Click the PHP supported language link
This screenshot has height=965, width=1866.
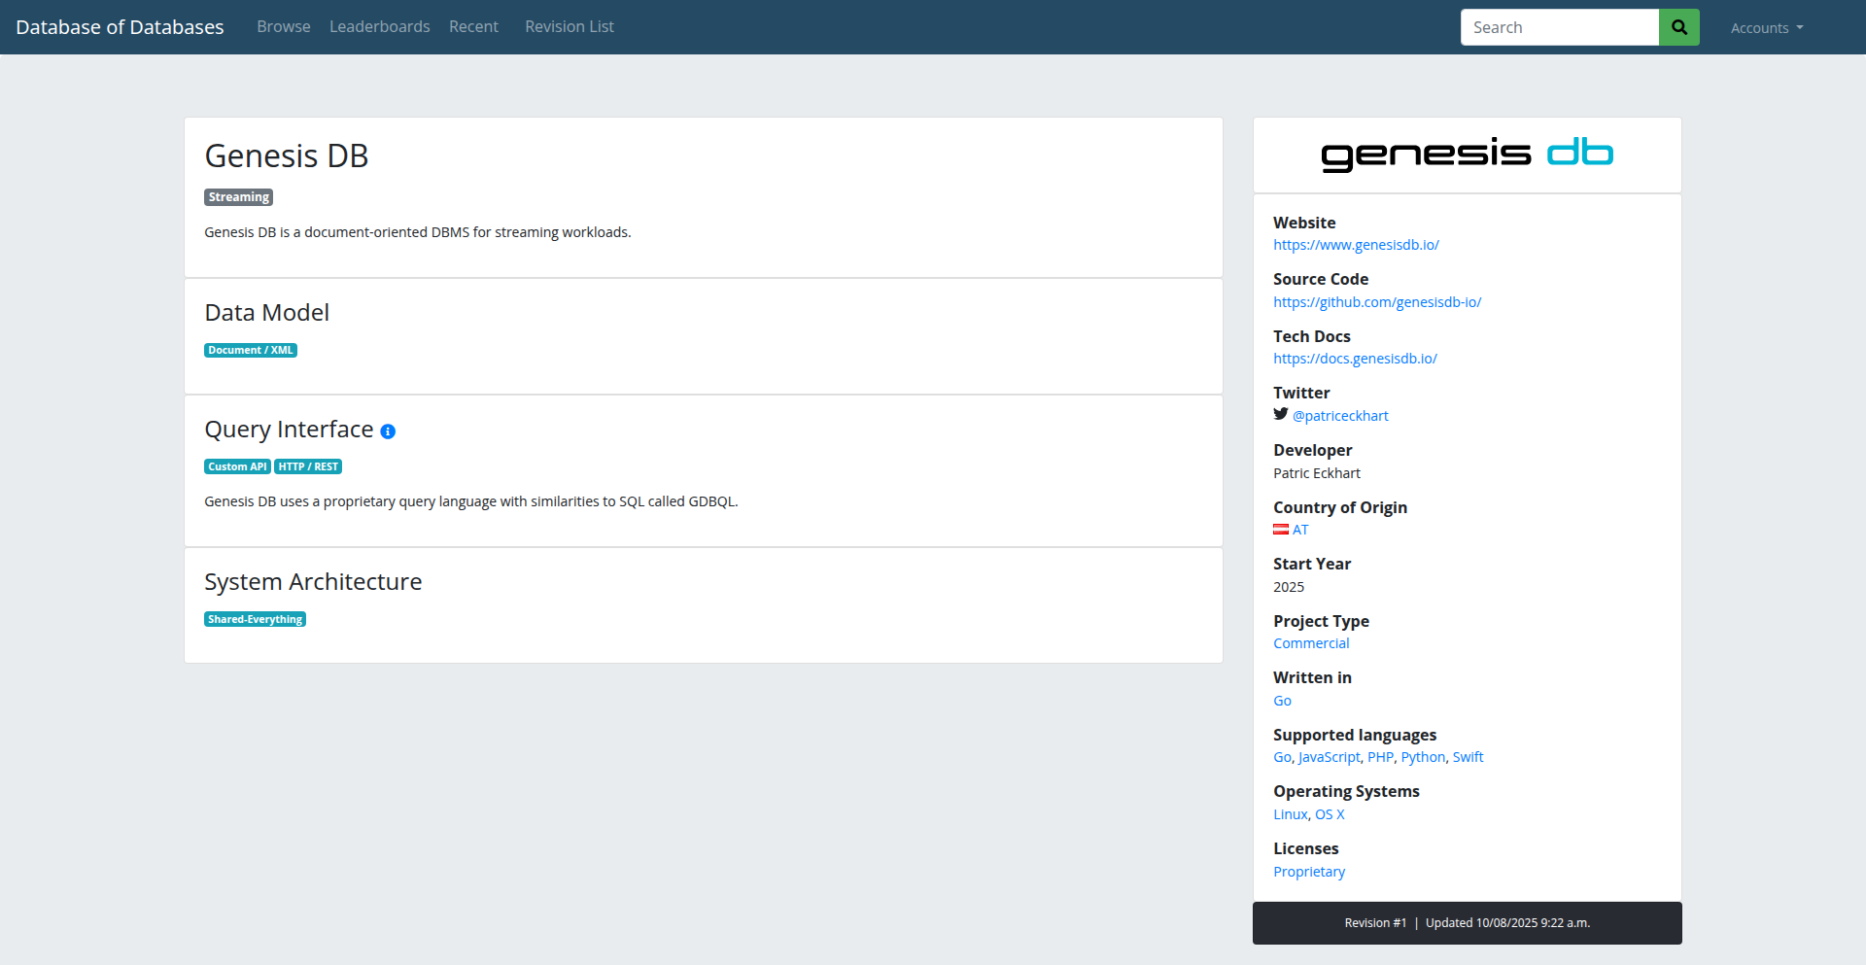[1380, 757]
